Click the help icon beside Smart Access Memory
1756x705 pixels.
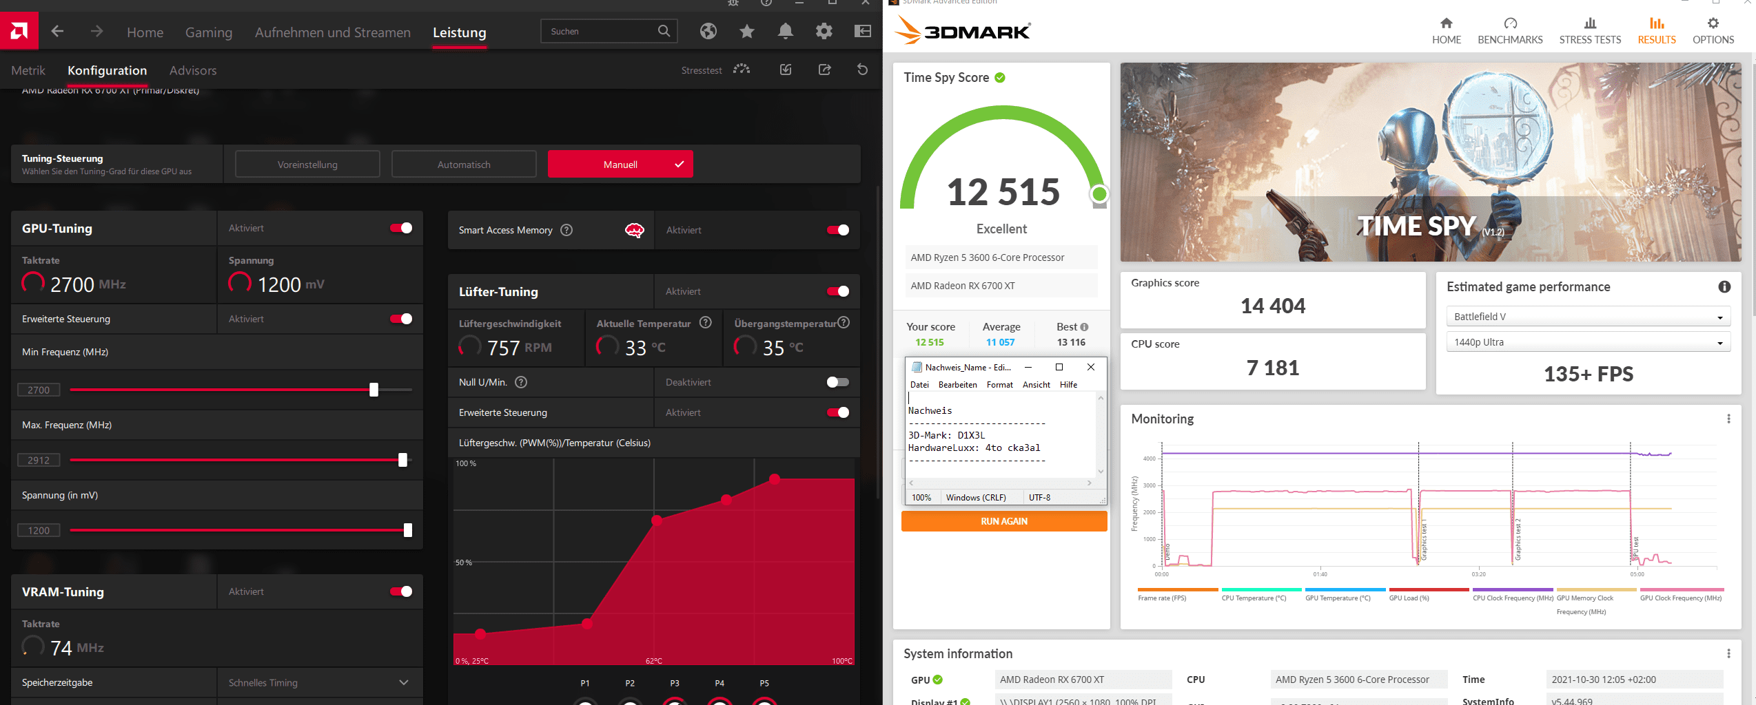point(566,230)
